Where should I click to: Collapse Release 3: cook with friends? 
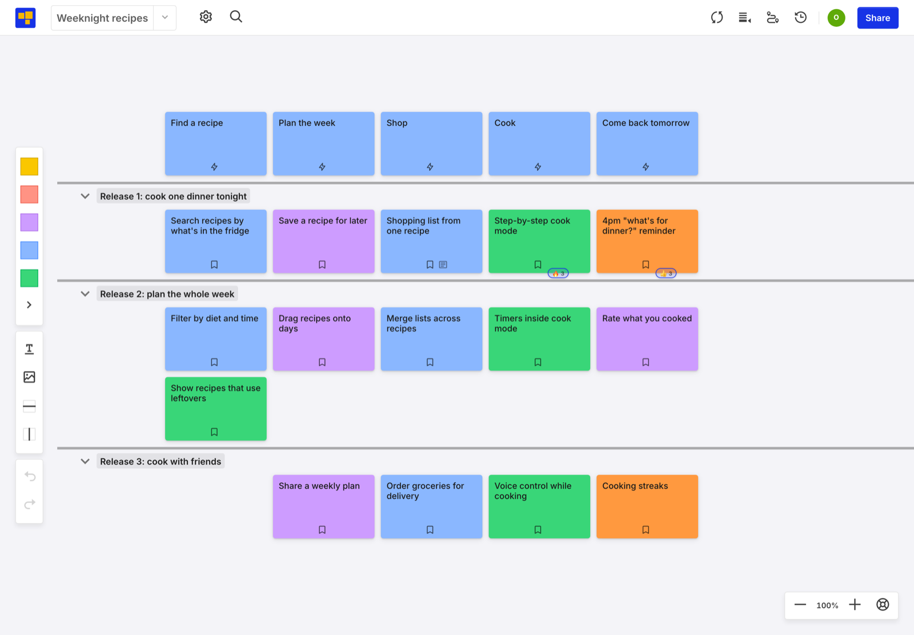(x=85, y=461)
